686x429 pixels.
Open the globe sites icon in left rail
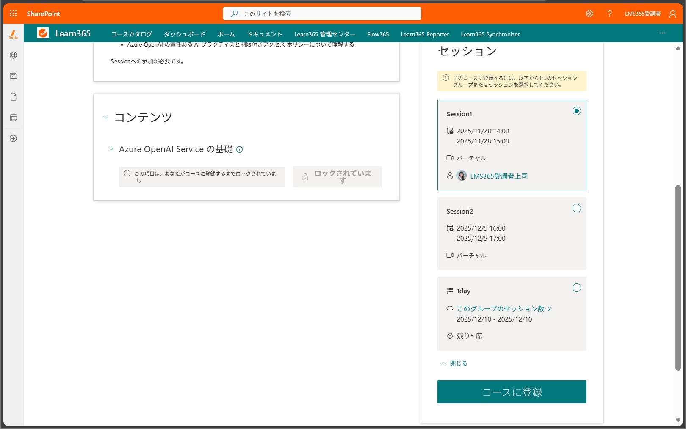point(14,55)
